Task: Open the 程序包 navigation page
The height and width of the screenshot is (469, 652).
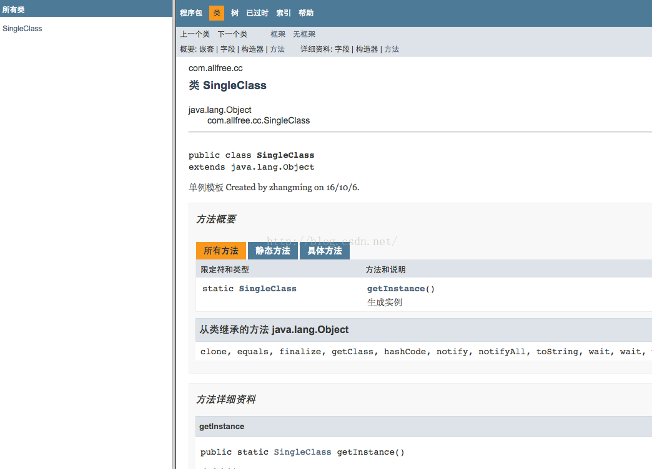Action: (x=190, y=12)
